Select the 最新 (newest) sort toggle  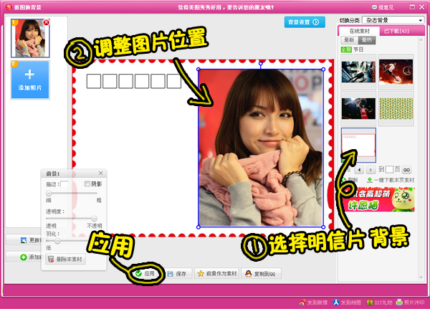[348, 41]
